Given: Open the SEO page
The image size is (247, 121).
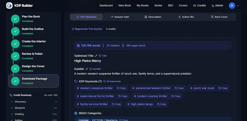Looking at the screenshot, I should click(170, 6).
